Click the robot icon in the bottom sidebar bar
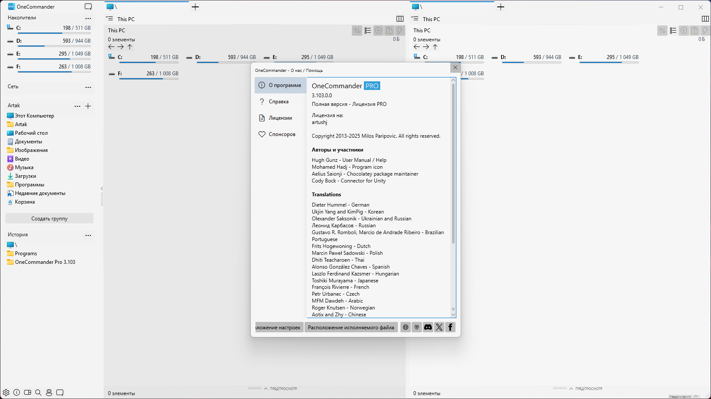The height and width of the screenshot is (399, 711). [x=49, y=392]
